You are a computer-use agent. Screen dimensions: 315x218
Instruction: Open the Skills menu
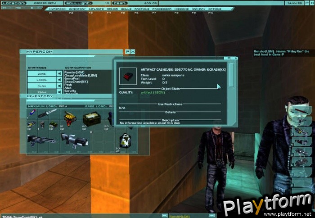pyautogui.click(x=126, y=9)
